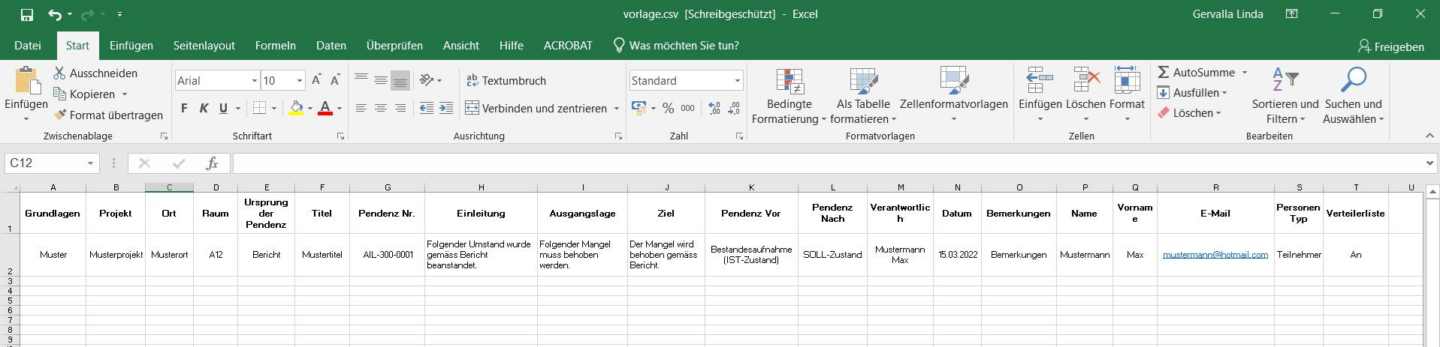Viewport: 1440px width, 347px height.
Task: Click the Freigeben share button
Action: click(1391, 46)
